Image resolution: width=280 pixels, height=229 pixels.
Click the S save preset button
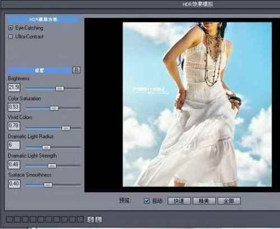(x=91, y=219)
